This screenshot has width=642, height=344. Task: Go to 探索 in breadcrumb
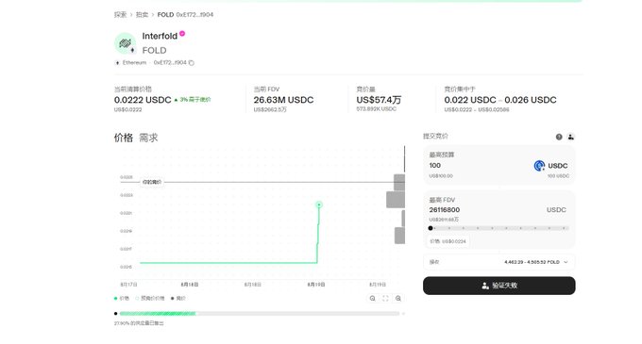pos(121,15)
